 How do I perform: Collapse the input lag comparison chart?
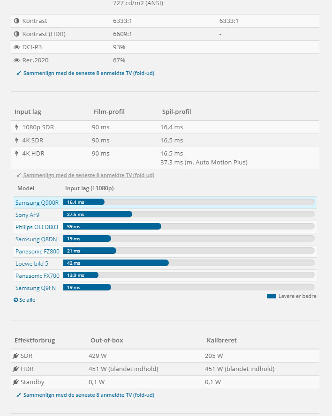pyautogui.click(x=85, y=175)
